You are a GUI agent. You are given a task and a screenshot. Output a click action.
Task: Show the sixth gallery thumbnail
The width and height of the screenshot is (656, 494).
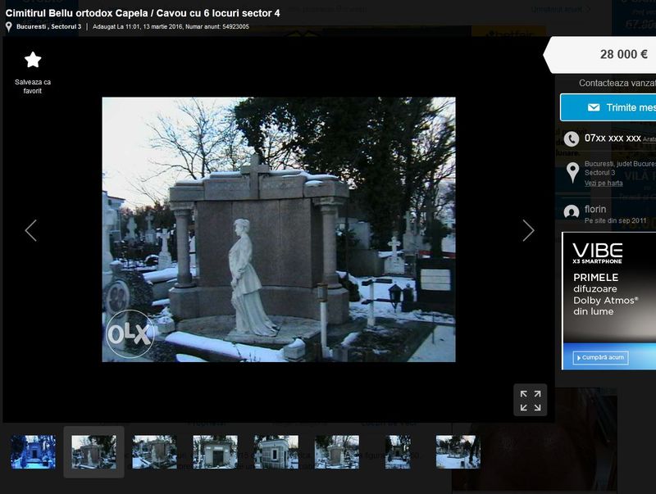(x=336, y=451)
